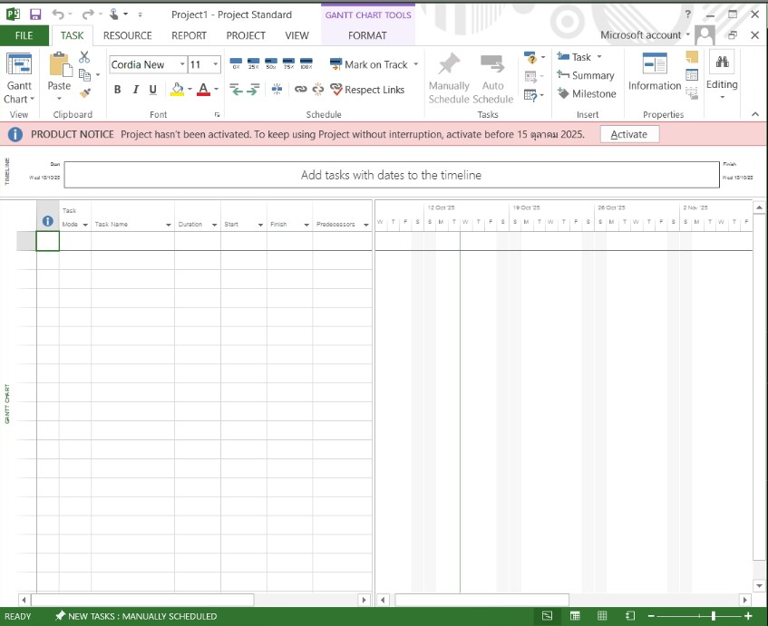The height and width of the screenshot is (626, 768).
Task: Collapse the ribbon with the up arrow
Action: click(755, 114)
